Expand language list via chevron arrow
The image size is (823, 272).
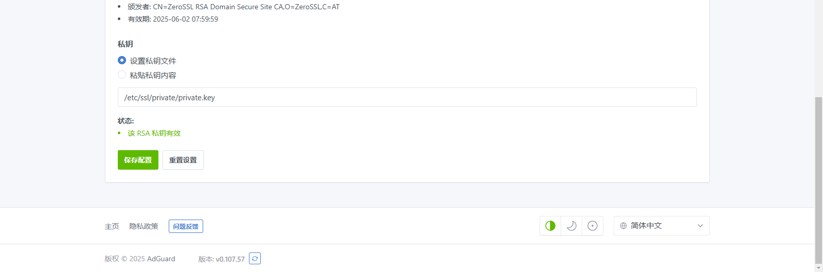coord(700,226)
